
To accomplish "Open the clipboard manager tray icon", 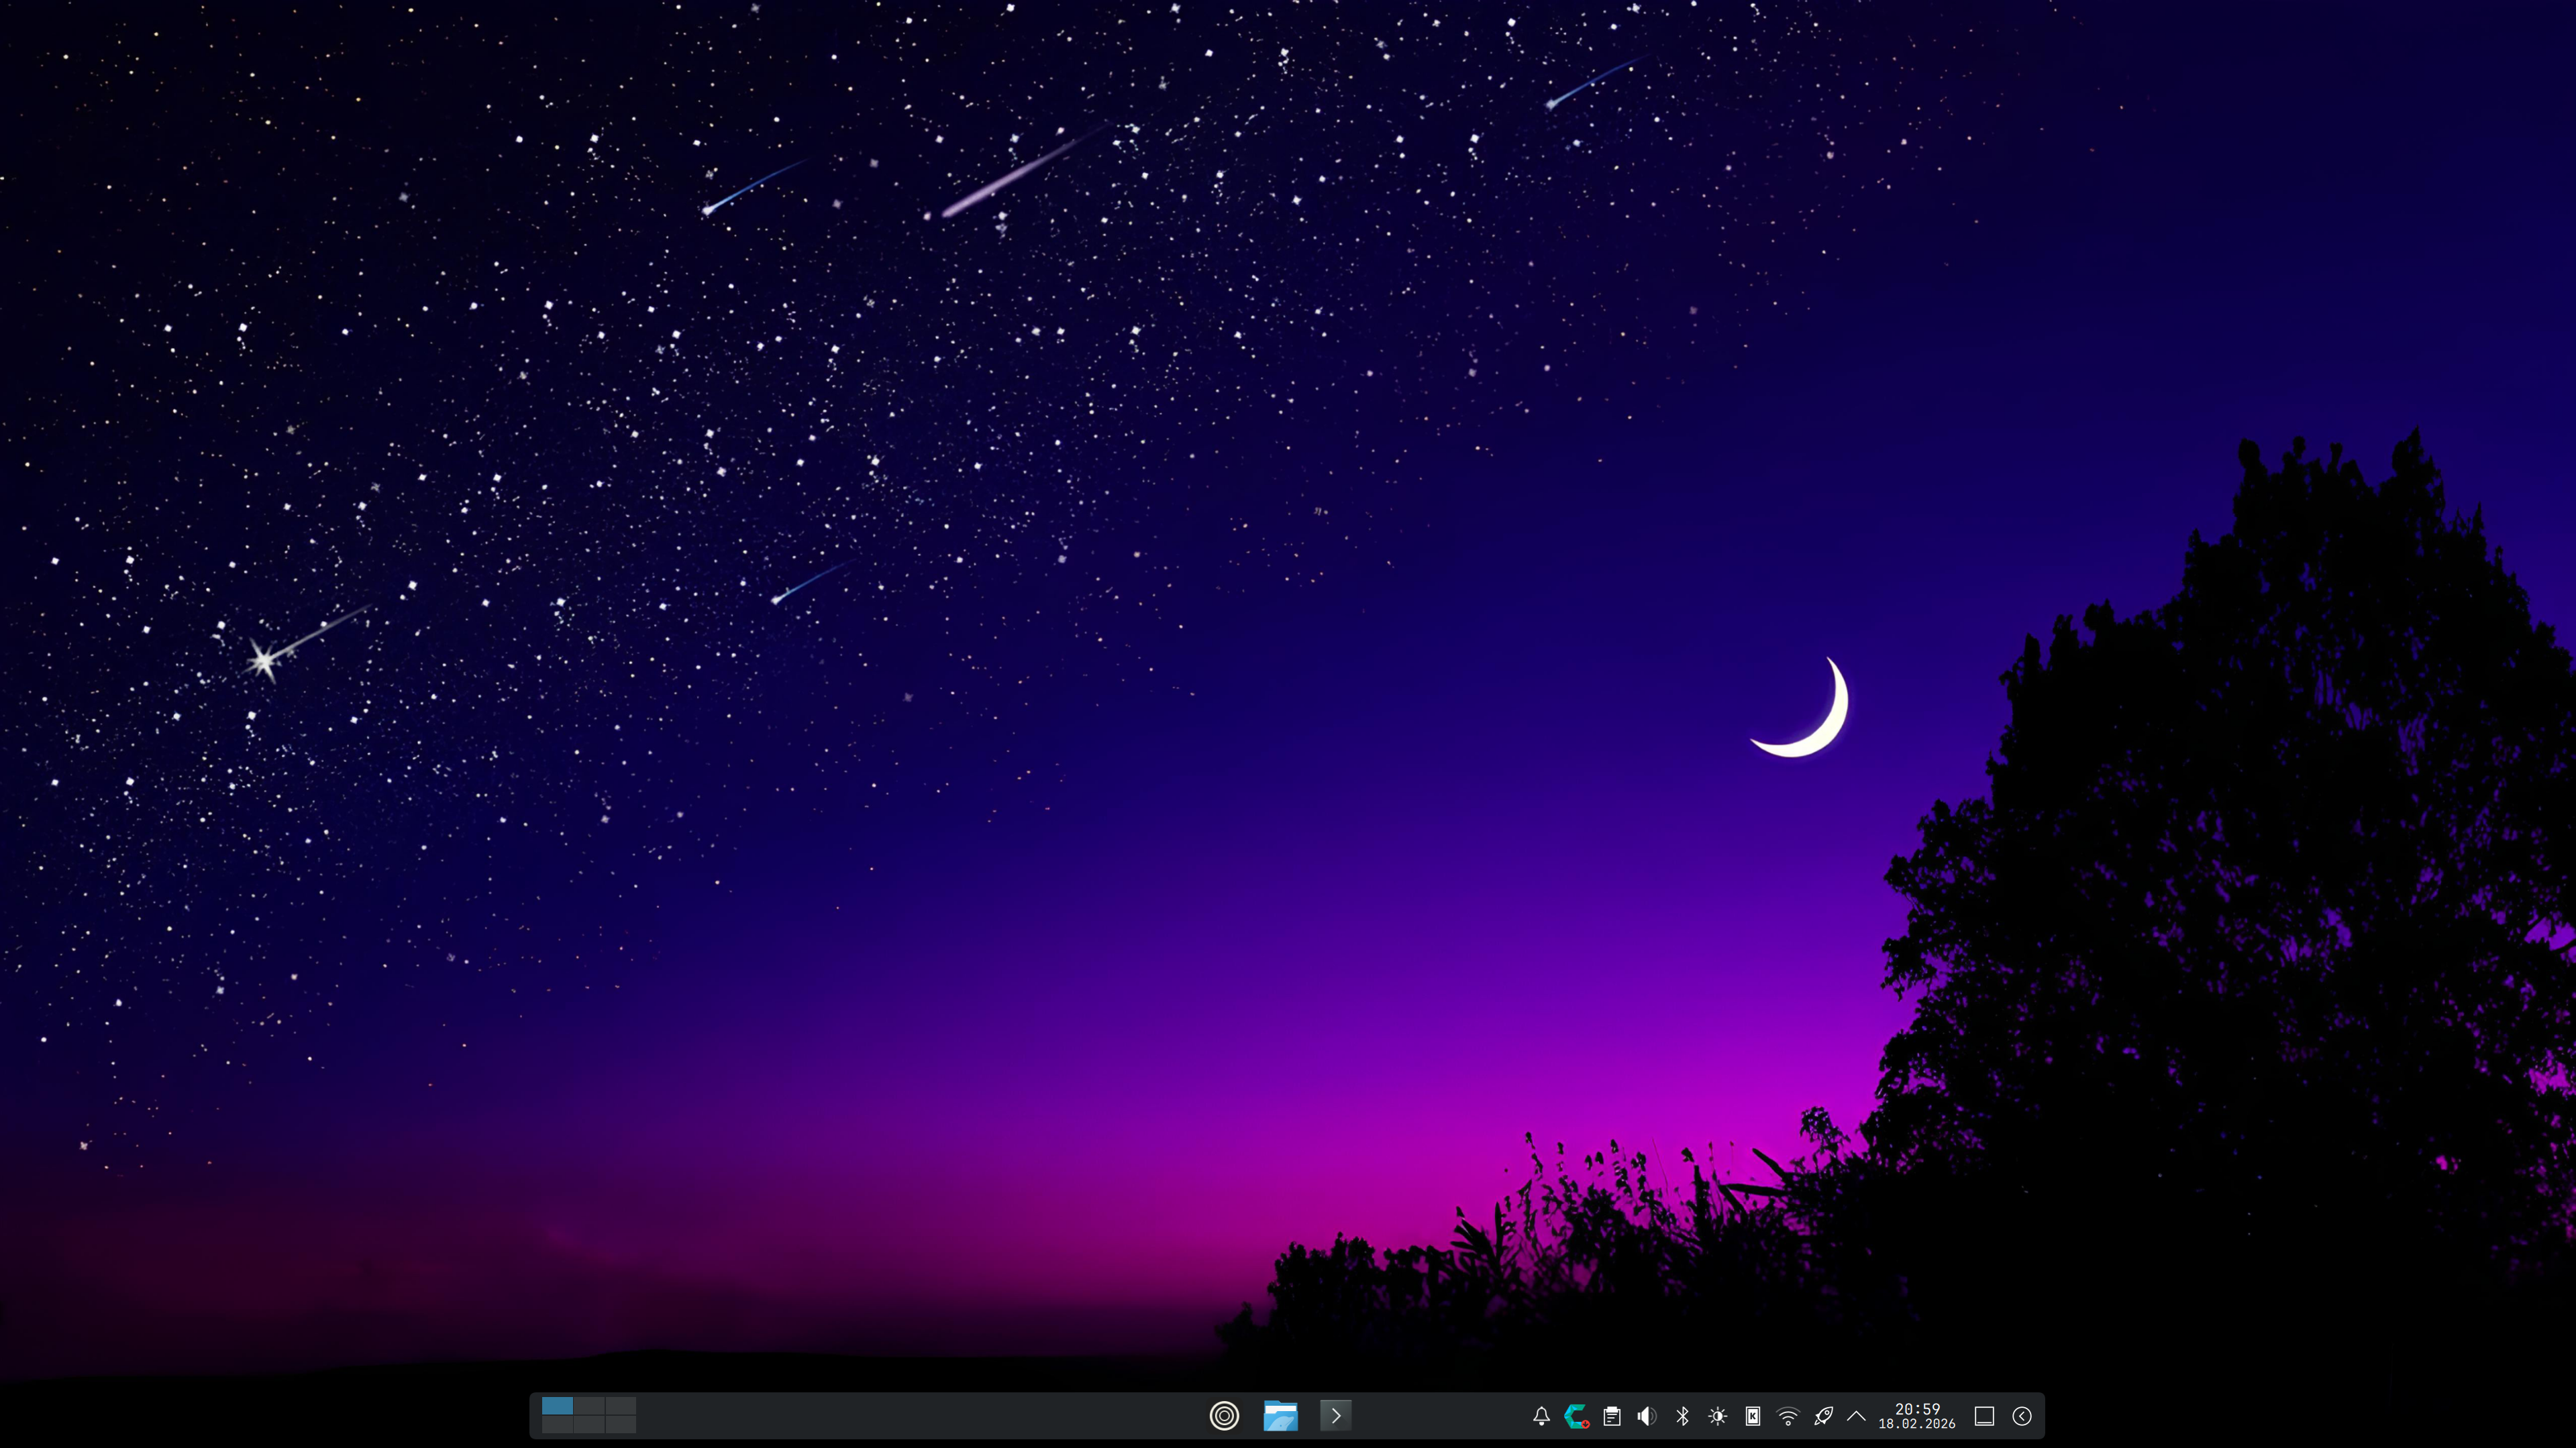I will [1612, 1416].
